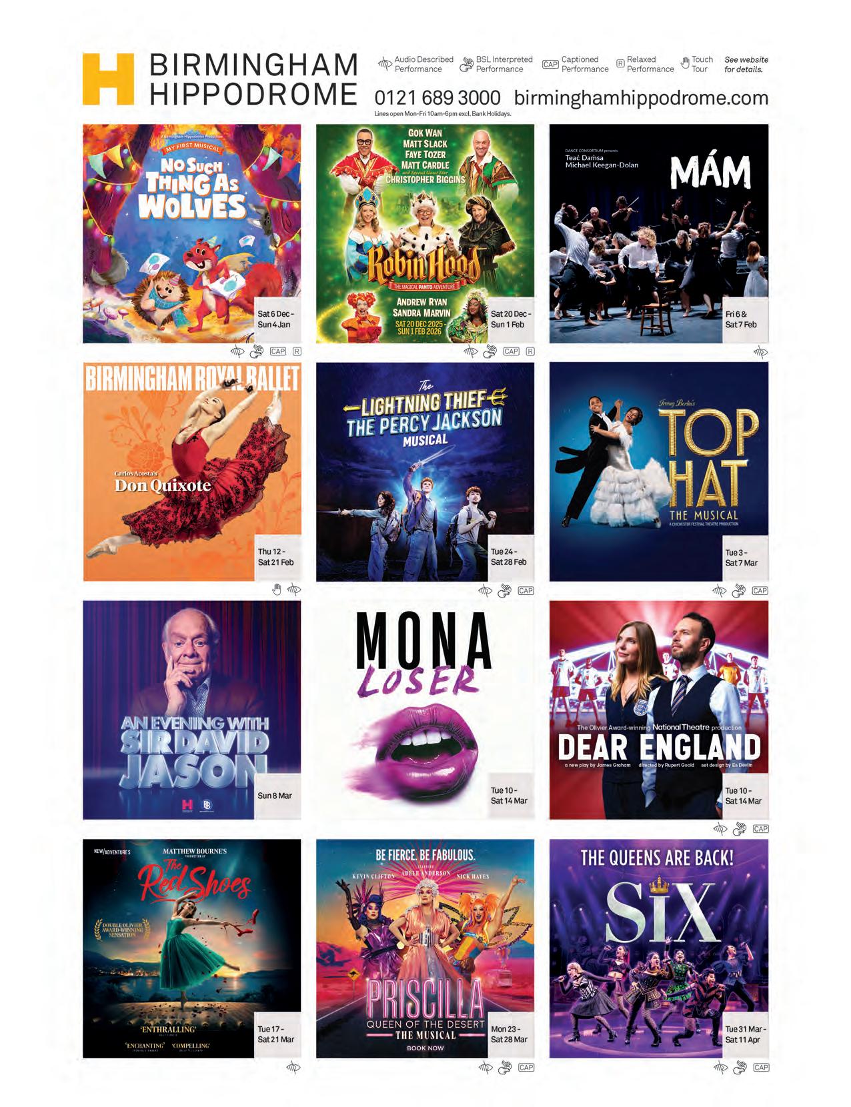851x1107 pixels.
Task: Click the audio described icon under MÁM
Action: 760,351
